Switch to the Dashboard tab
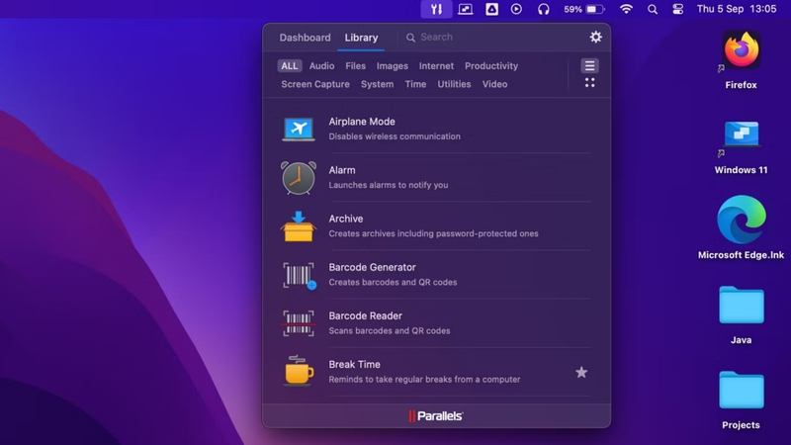The height and width of the screenshot is (445, 791). tap(305, 38)
